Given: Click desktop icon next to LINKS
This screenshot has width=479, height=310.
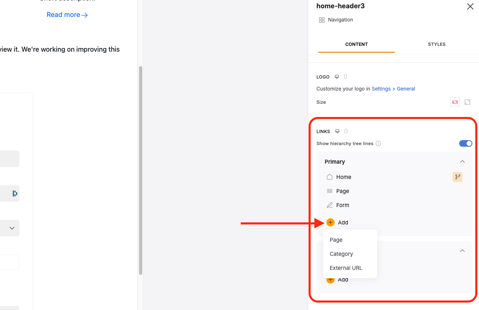Looking at the screenshot, I should [x=337, y=131].
